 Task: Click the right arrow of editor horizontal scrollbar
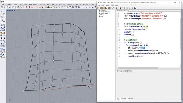click(x=179, y=68)
